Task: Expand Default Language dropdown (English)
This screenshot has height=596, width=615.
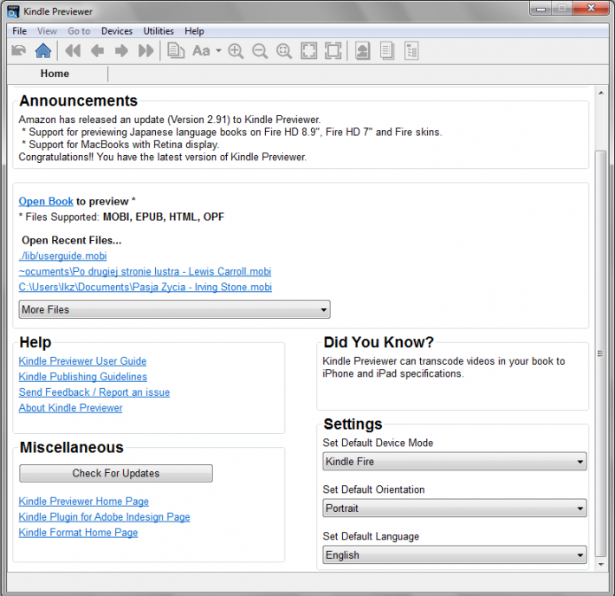Action: (x=455, y=554)
